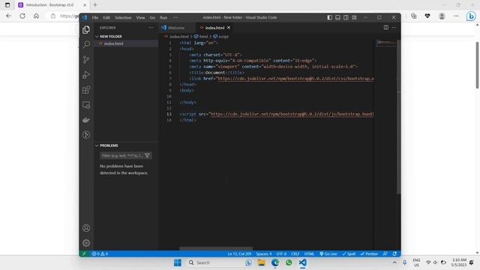Viewport: 480px width, 270px height.
Task: Switch to the index.html editor tab
Action: (x=214, y=28)
